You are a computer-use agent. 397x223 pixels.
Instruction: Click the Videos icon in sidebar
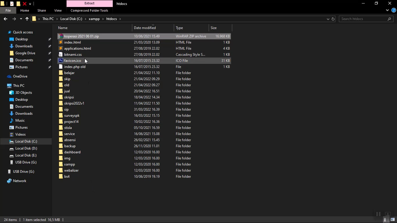click(12, 134)
